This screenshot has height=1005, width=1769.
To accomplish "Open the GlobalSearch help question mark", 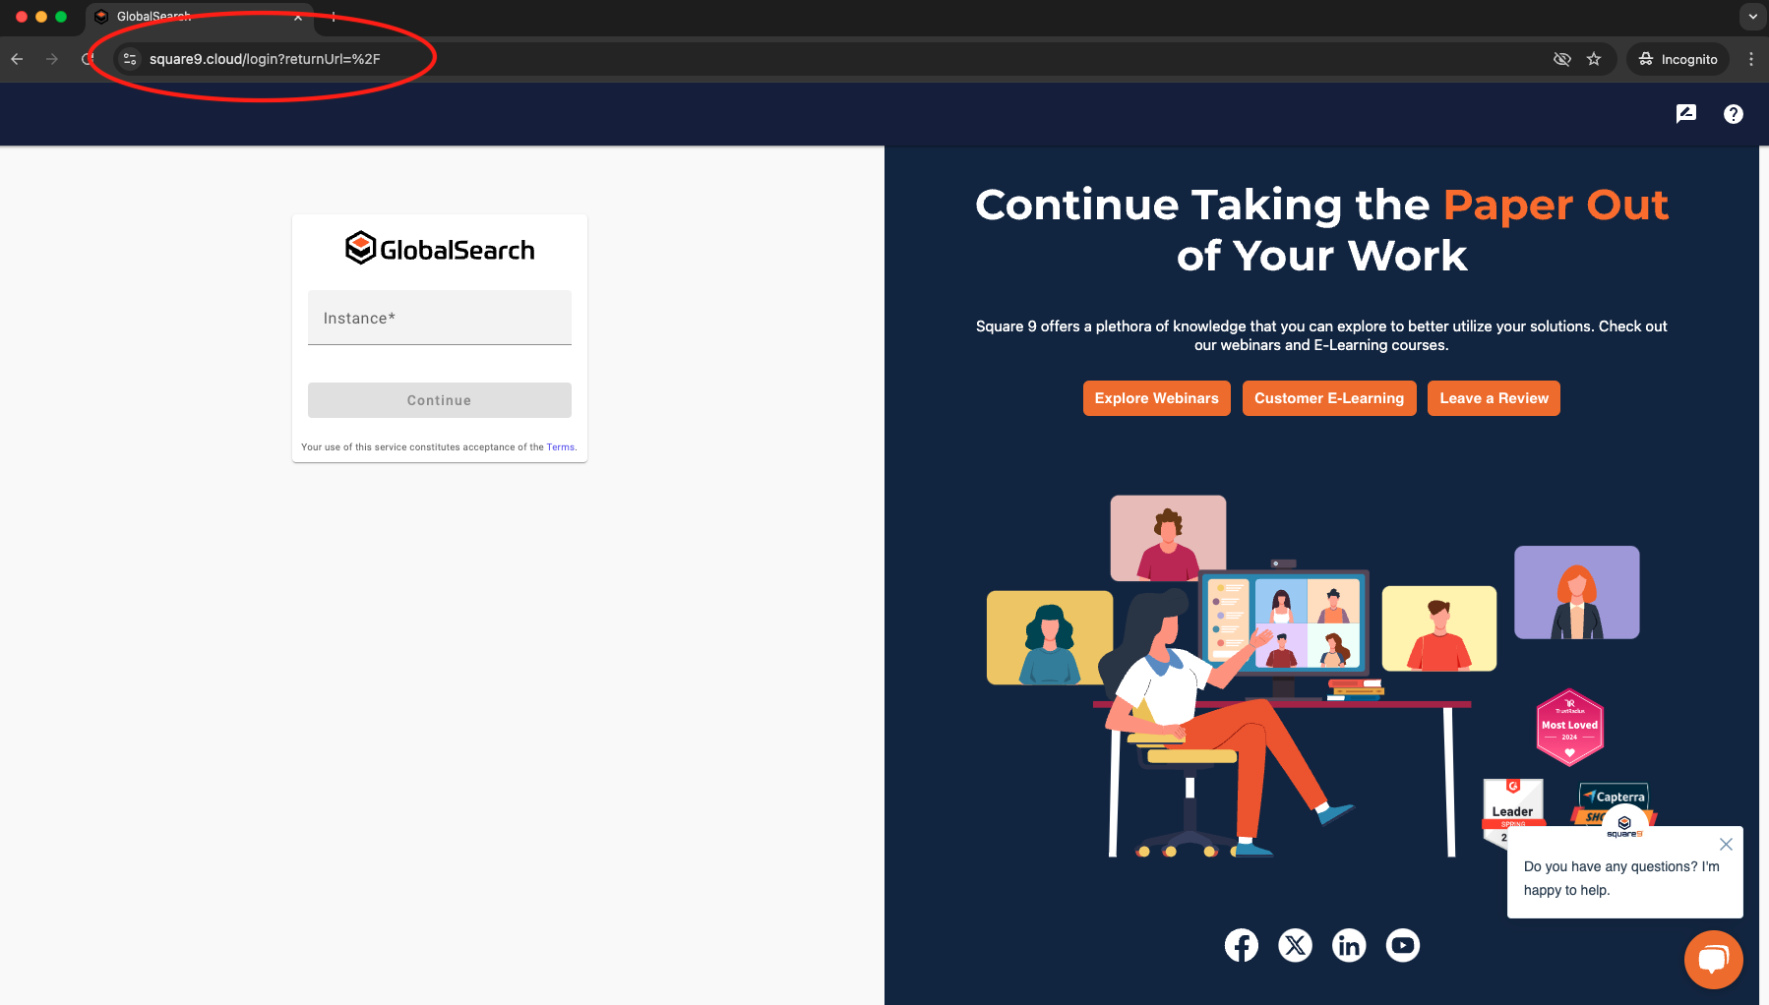I will [x=1734, y=113].
